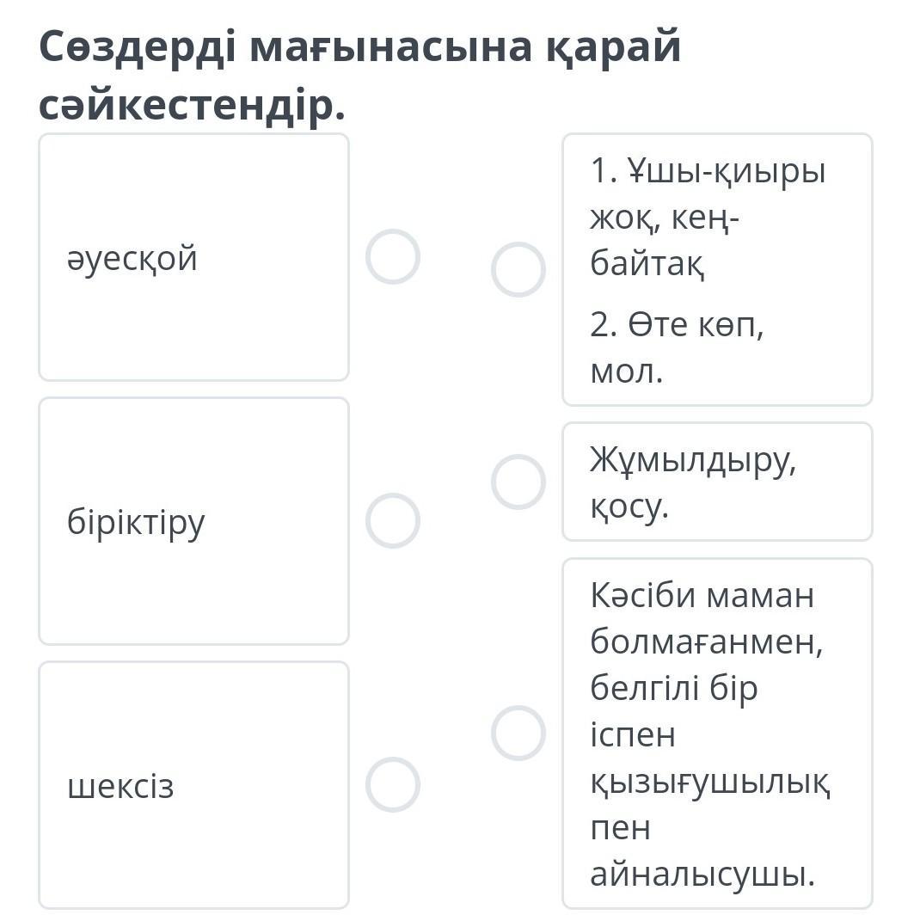Click the heading 'Сөздерді мағынасына қарай'

click(359, 47)
